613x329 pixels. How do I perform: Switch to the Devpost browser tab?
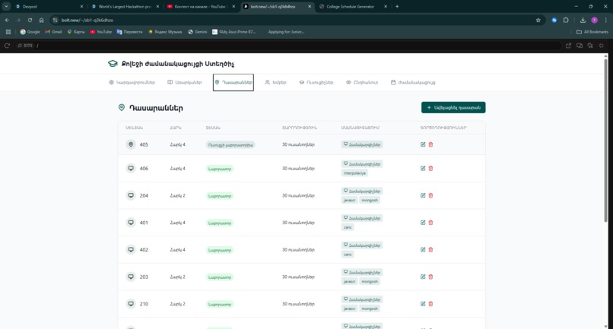click(x=47, y=7)
